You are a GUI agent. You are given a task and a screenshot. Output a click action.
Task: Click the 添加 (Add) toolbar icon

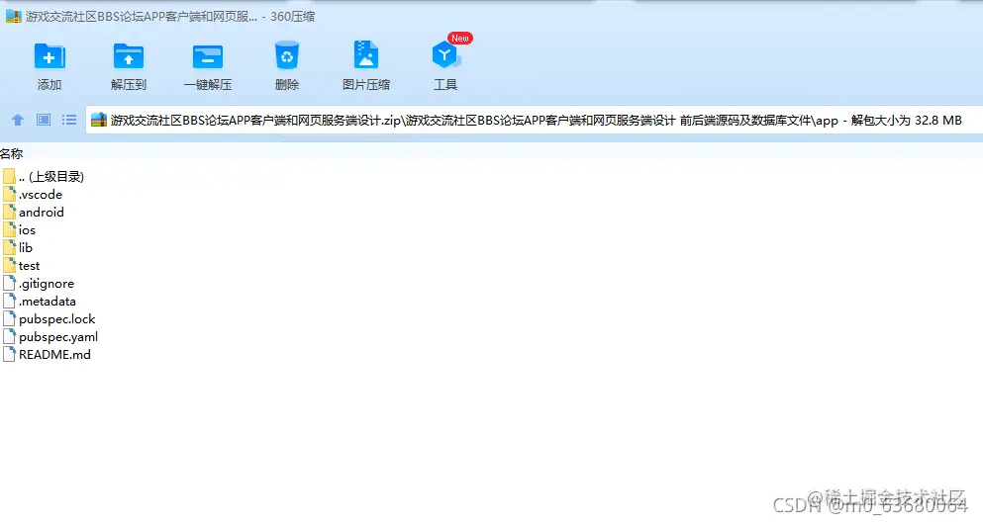click(49, 56)
